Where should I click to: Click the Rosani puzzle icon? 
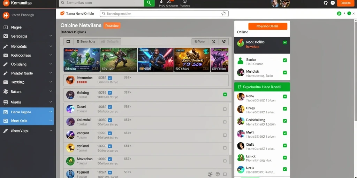pos(6,92)
